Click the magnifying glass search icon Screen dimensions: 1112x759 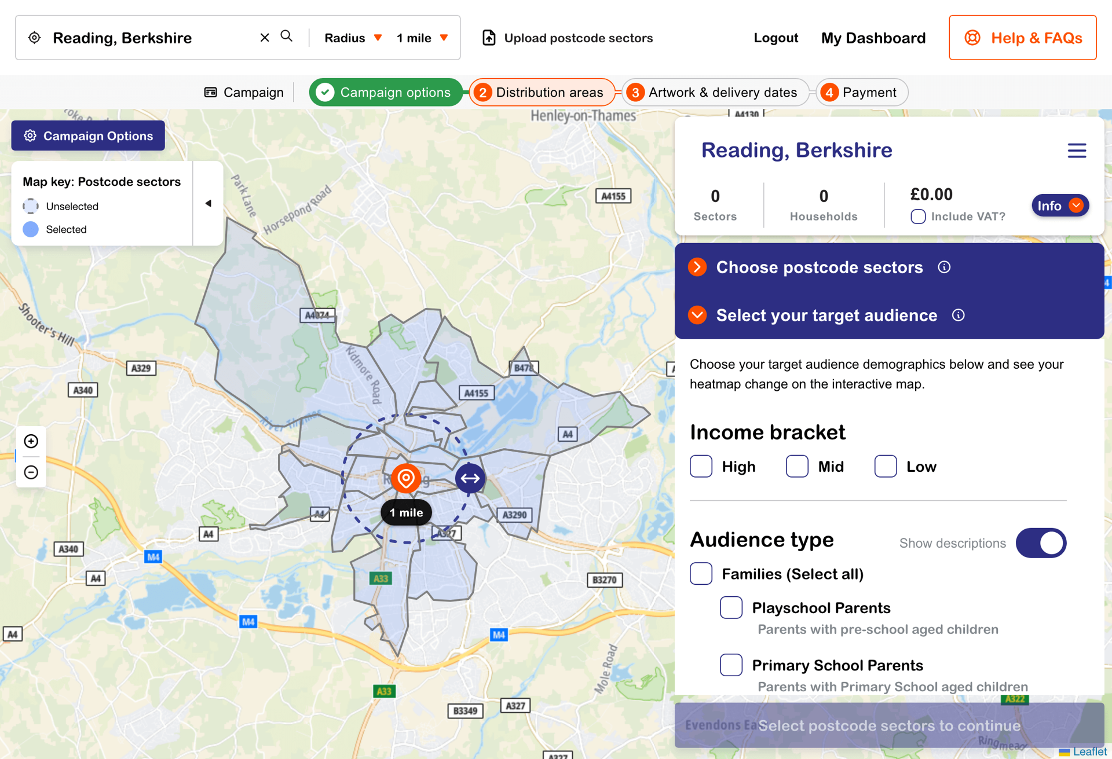click(287, 36)
